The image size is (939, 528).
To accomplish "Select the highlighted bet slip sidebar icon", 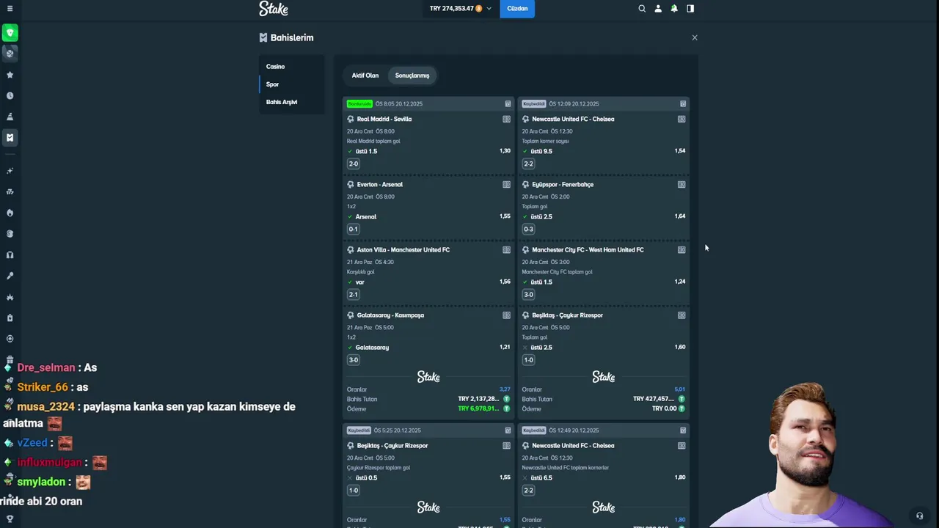I will 10,137.
